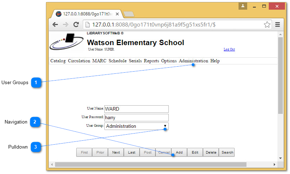Close the 127.0.0.1 browser tab
Viewport: 290px width, 174px height.
click(x=117, y=14)
